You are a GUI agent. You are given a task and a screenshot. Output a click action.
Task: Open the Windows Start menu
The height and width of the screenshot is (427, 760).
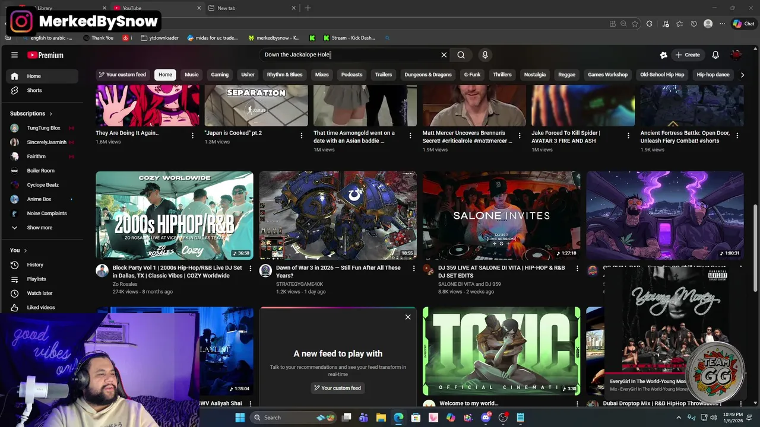pos(240,418)
